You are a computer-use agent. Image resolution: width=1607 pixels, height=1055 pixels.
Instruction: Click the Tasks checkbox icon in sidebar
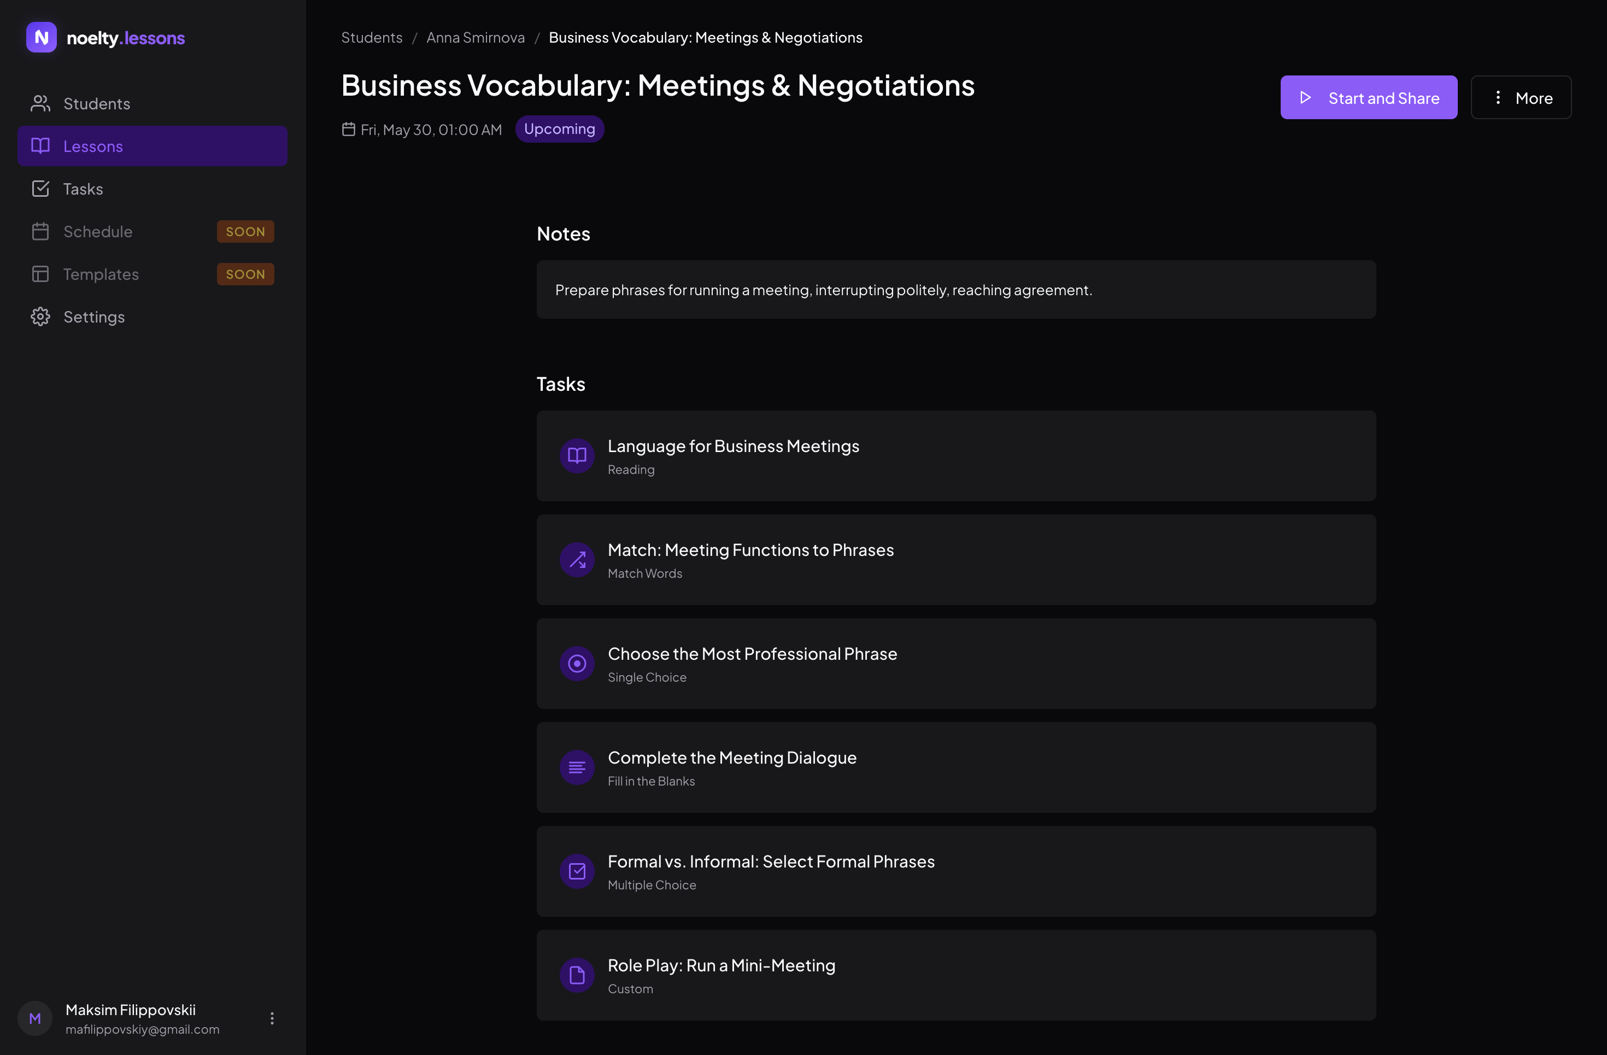point(40,189)
